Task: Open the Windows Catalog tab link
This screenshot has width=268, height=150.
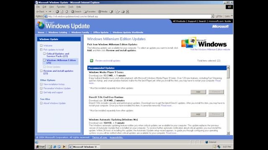Action: 58,32
